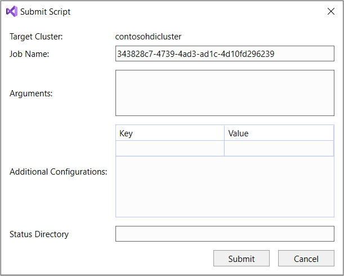Screen dimensions: 344x276
Task: Click the Visual Studio logo icon
Action: (11, 11)
